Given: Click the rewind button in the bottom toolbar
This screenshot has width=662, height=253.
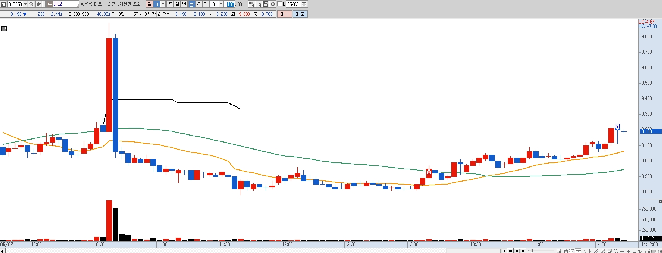Looking at the screenshot, I should [x=510, y=251].
